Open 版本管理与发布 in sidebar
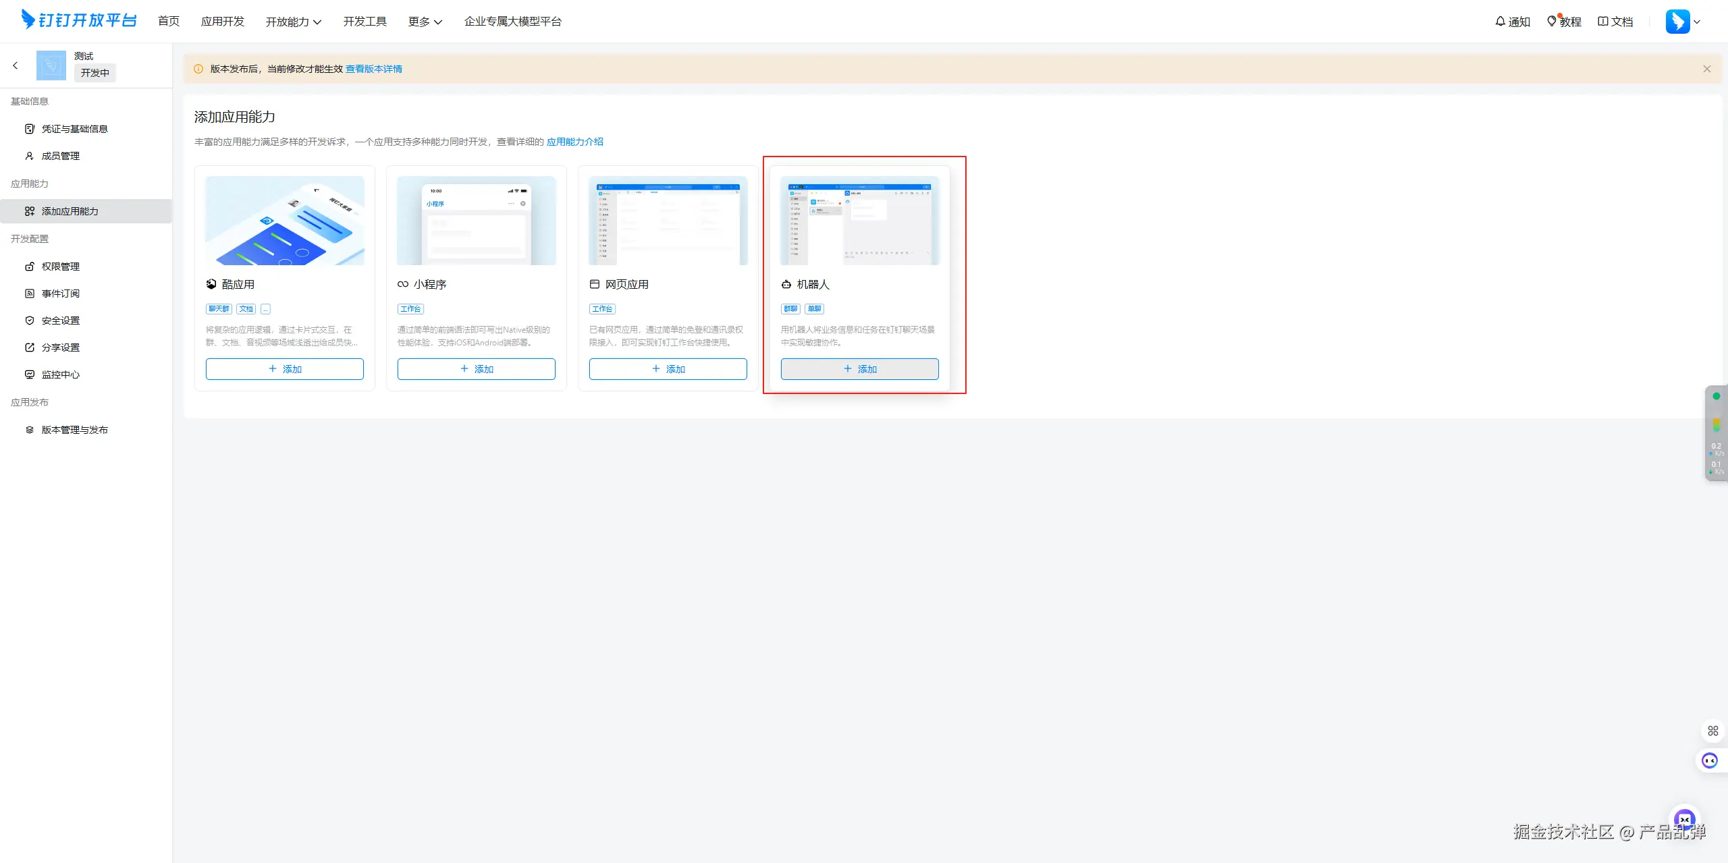This screenshot has width=1728, height=863. (74, 430)
